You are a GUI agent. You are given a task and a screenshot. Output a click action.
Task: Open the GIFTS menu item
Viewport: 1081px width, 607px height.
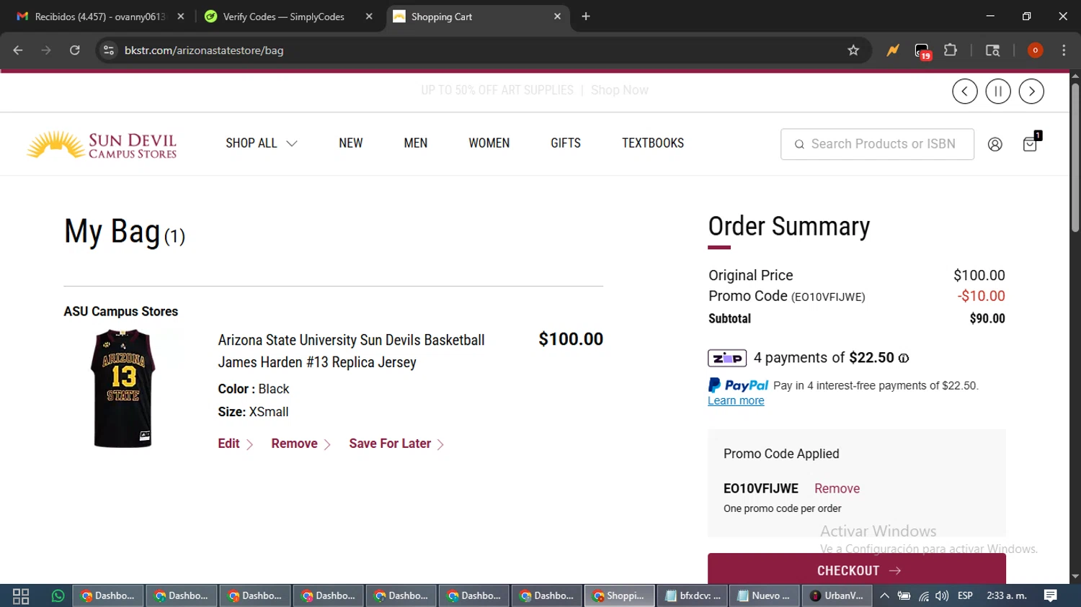pyautogui.click(x=566, y=143)
